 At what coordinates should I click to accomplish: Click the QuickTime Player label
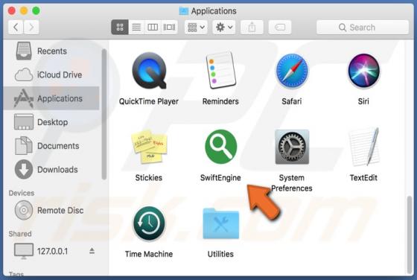[x=149, y=101]
